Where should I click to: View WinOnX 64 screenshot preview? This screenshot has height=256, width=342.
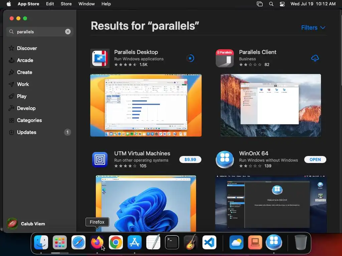[271, 203]
